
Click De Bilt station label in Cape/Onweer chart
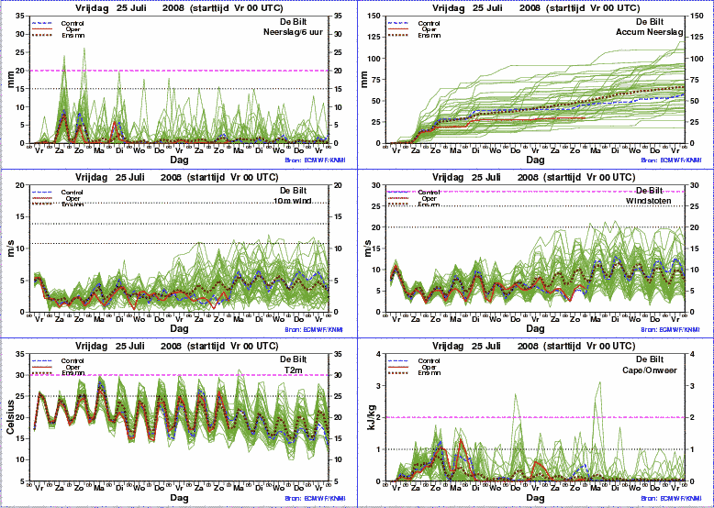pos(650,360)
